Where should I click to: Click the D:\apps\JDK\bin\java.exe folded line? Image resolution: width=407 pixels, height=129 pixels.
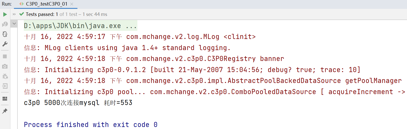[x=80, y=26]
